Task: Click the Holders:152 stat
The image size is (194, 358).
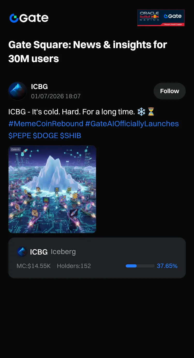Action: [x=74, y=266]
